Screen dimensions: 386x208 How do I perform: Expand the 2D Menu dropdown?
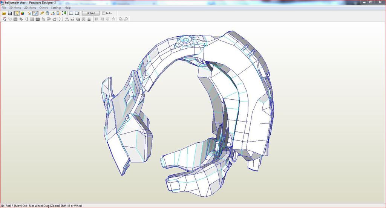point(30,8)
